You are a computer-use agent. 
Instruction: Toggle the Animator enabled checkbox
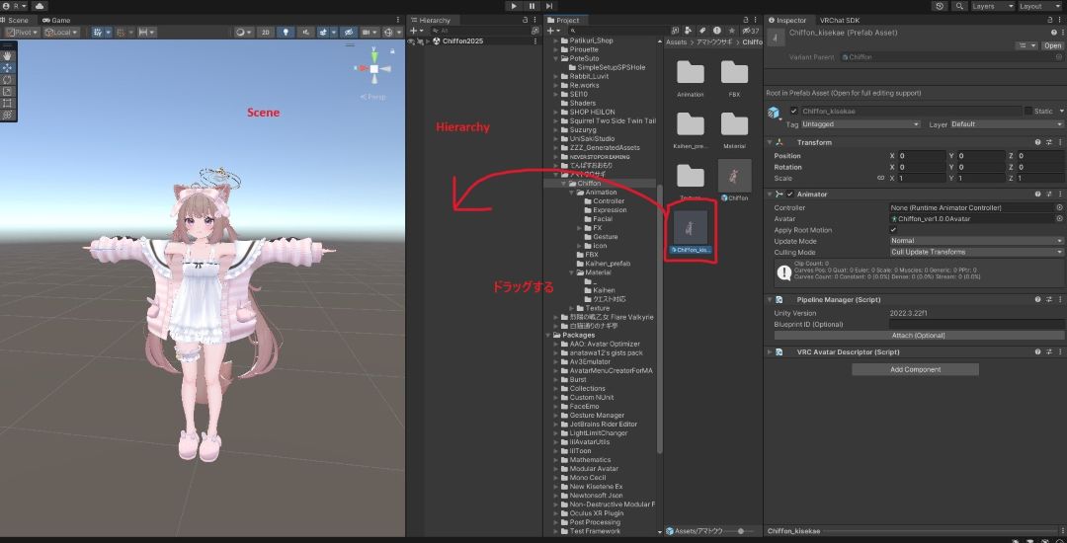point(790,194)
